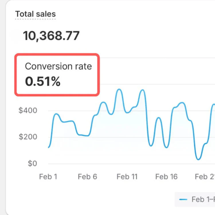Click the blue line swatch in the legend
Viewport: 215px width, 215px height.
[x=183, y=200]
